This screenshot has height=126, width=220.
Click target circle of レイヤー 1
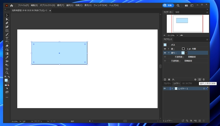[204, 89]
